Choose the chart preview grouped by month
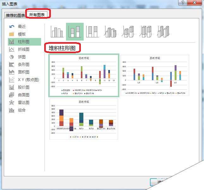Viewport: 204px width, 190px height. click(x=155, y=75)
